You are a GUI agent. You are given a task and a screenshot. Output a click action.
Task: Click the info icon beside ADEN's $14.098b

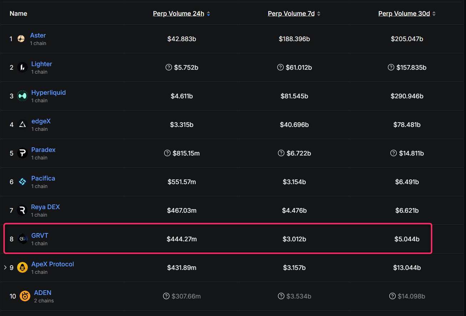click(x=392, y=296)
